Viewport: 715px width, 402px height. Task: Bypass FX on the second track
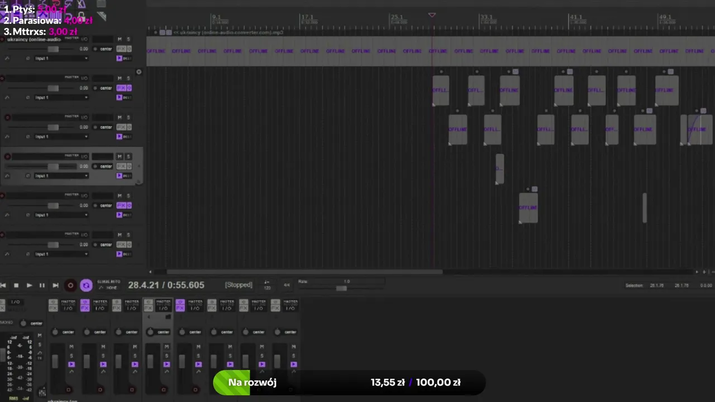pyautogui.click(x=129, y=88)
